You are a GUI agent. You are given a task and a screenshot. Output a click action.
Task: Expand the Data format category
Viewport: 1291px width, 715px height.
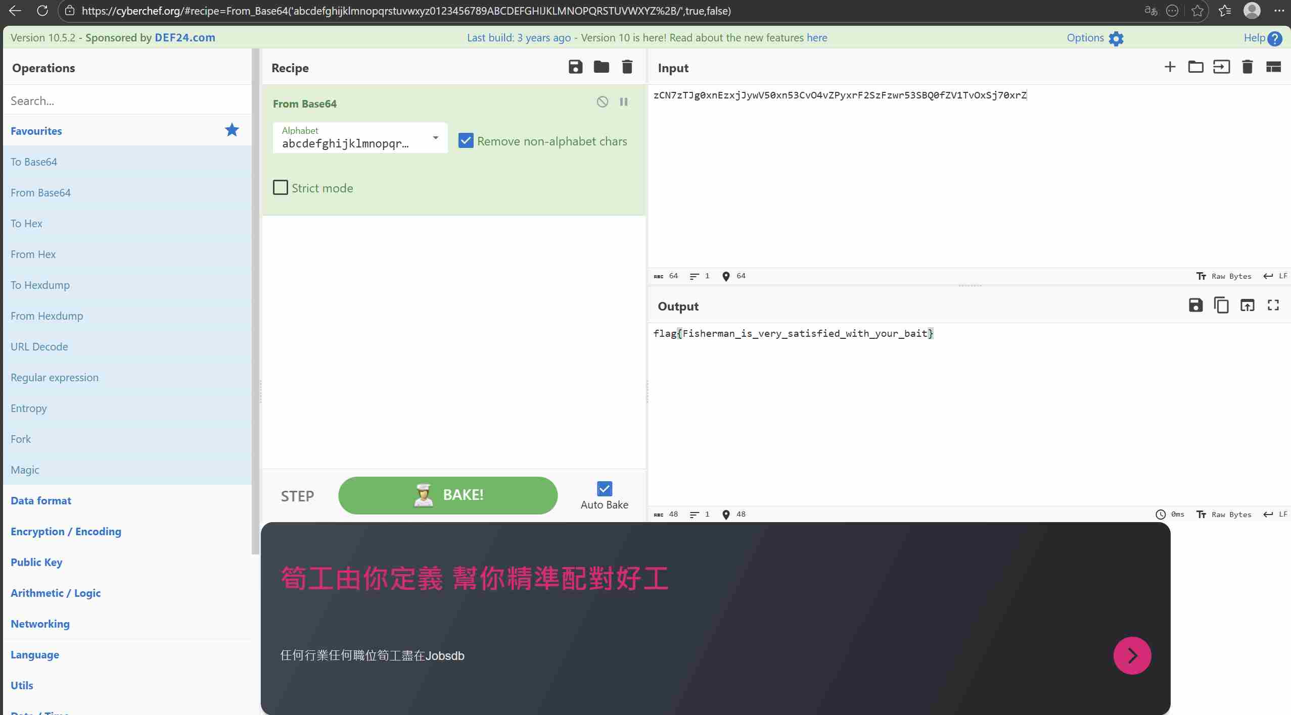click(41, 500)
